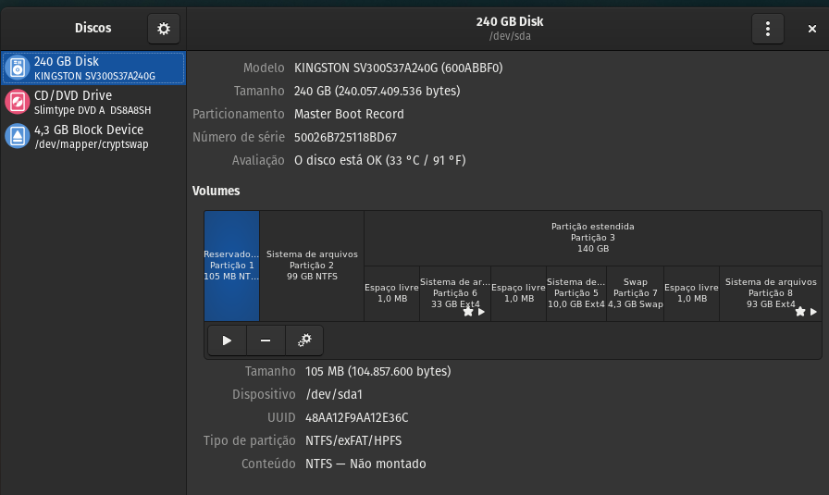This screenshot has height=495, width=829.
Task: Open additional partition options gears button
Action: click(304, 340)
